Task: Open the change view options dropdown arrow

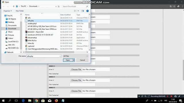Action: point(78,11)
